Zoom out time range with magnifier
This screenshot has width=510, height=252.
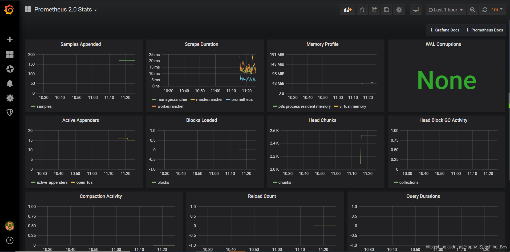[x=472, y=10]
